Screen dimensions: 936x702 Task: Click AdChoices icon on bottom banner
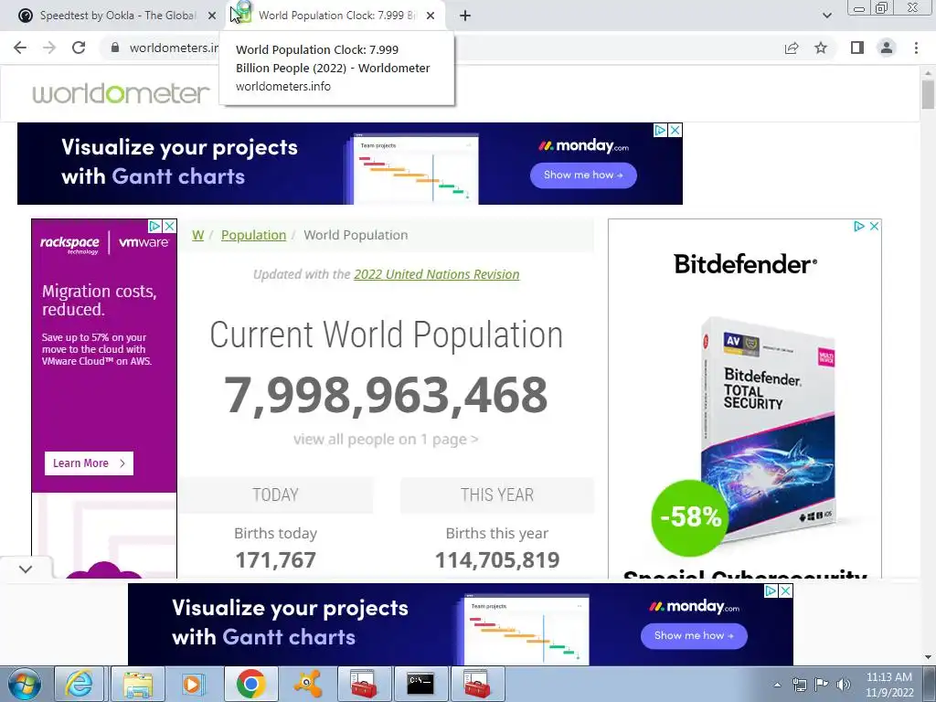(771, 591)
